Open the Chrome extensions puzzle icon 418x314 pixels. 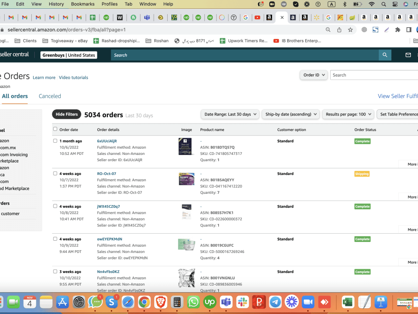(x=398, y=30)
